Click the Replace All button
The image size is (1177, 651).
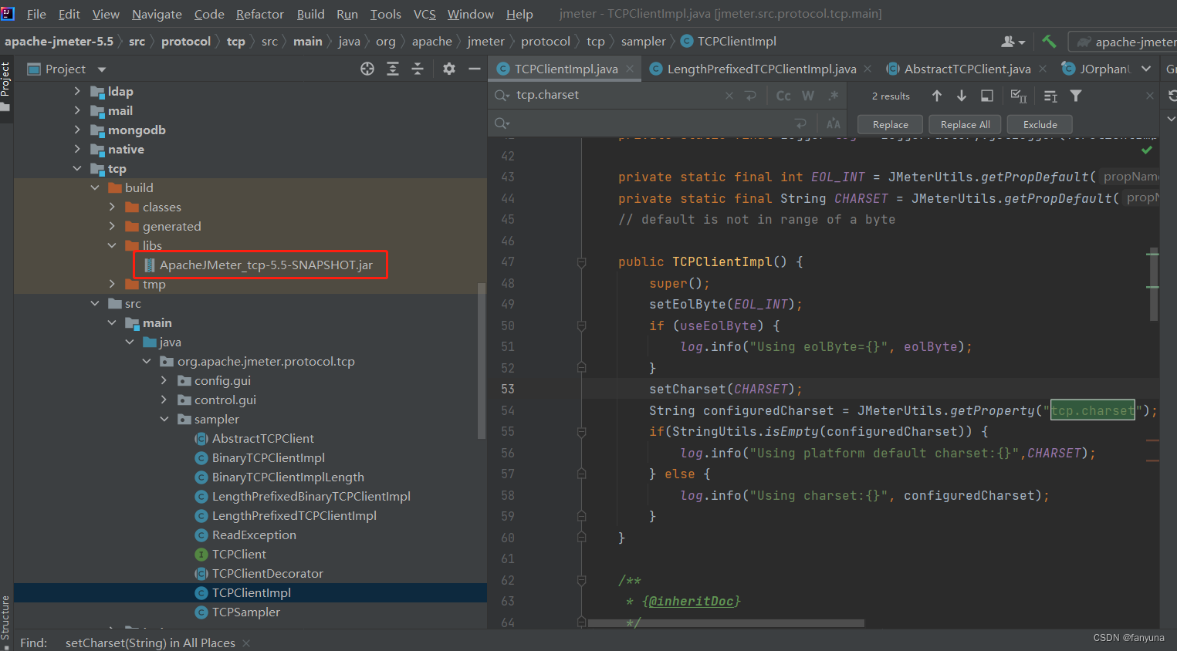click(966, 124)
